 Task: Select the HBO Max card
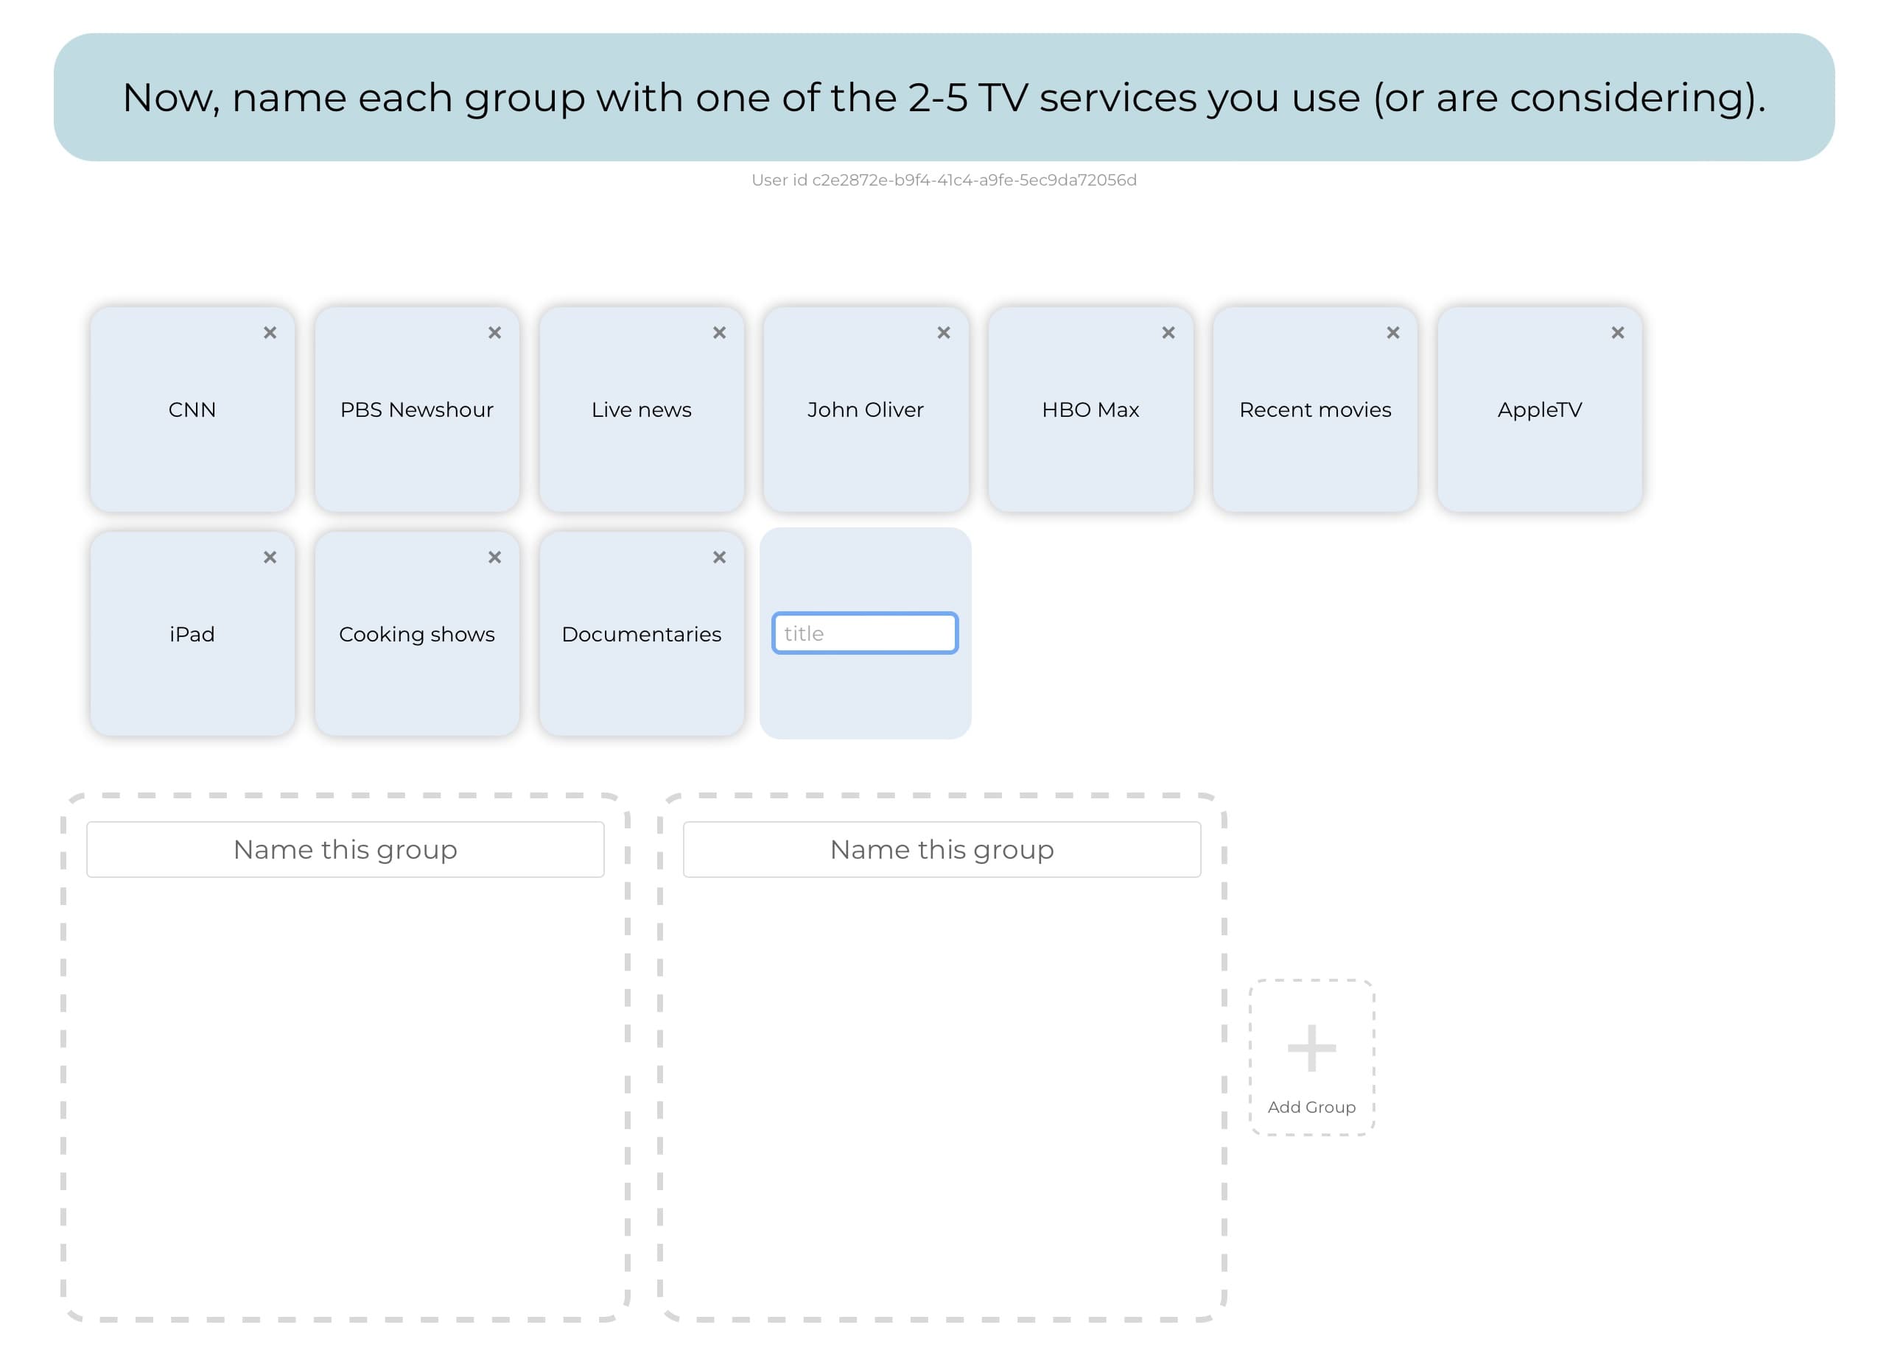pos(1090,409)
